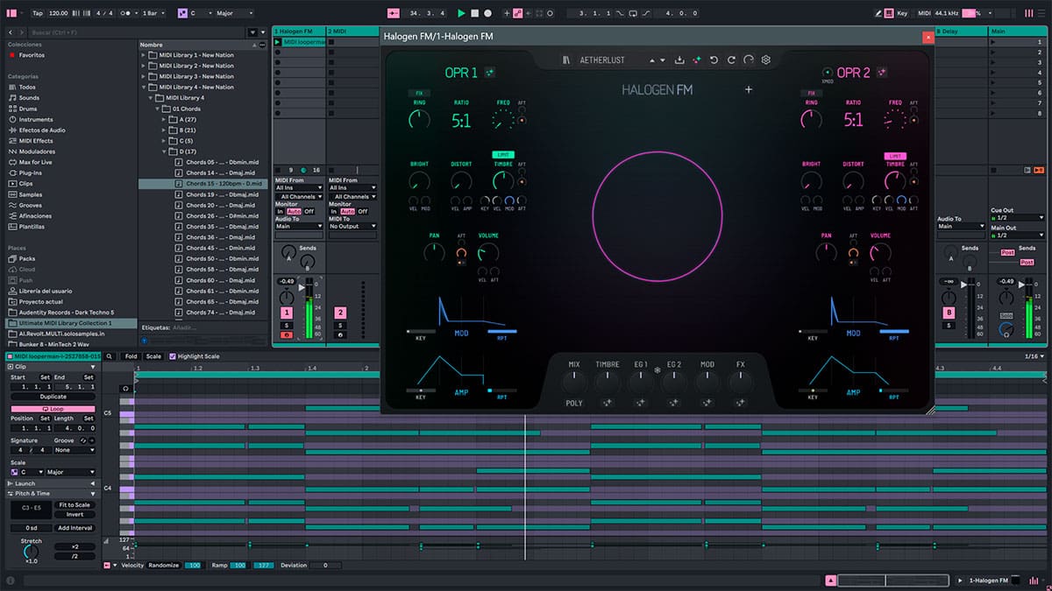Toggle the OPR 1 FIX button
The width and height of the screenshot is (1052, 591).
coord(419,93)
